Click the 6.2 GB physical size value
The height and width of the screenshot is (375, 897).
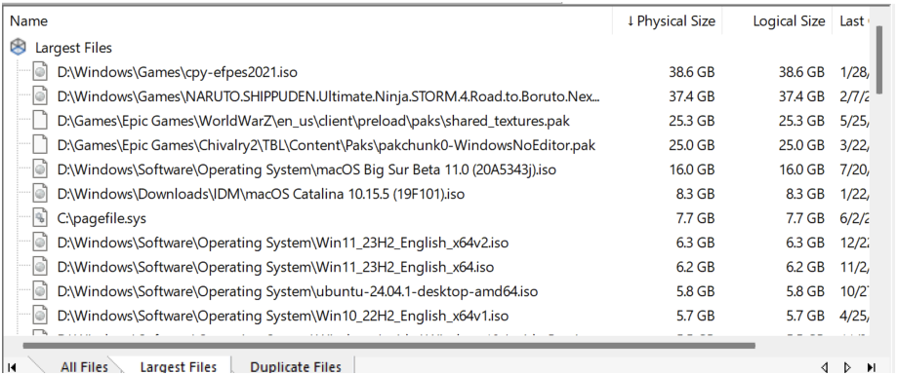tap(697, 267)
